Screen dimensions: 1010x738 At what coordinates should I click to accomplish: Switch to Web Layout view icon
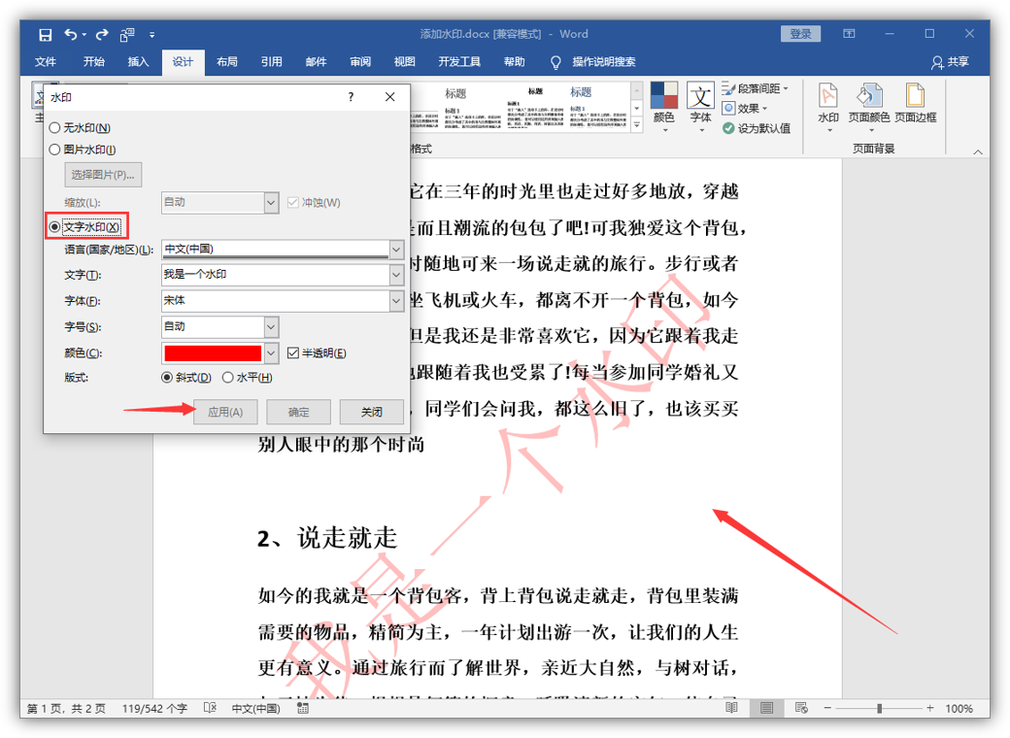click(801, 708)
